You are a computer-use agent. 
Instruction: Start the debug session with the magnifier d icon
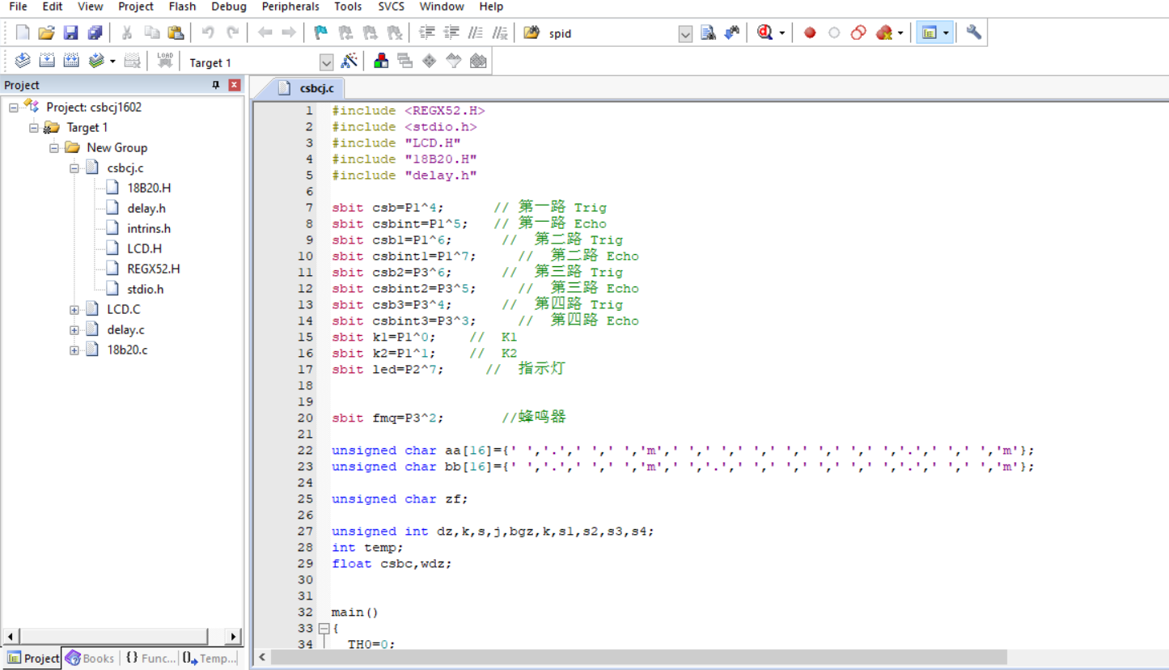pos(765,32)
